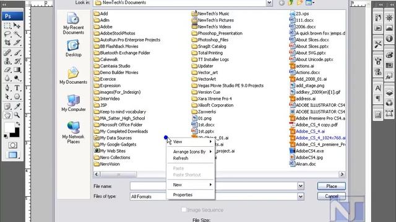Image resolution: width=396 pixels, height=222 pixels.
Task: Open the Character panel icon
Action: (x=378, y=88)
